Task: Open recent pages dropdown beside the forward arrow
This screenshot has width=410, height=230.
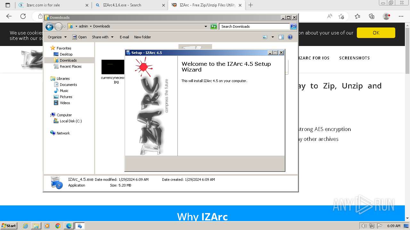Action: [64, 27]
